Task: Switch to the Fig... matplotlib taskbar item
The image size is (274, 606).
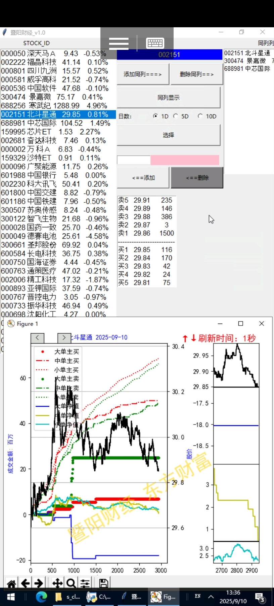Action: coord(163,597)
